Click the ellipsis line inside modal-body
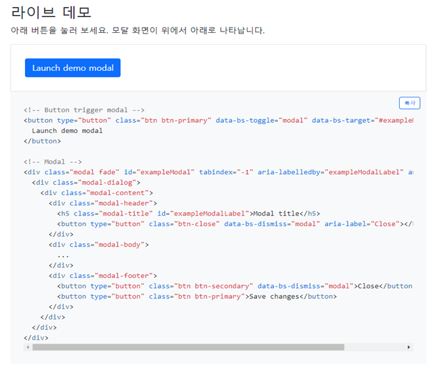The image size is (432, 372). (63, 256)
